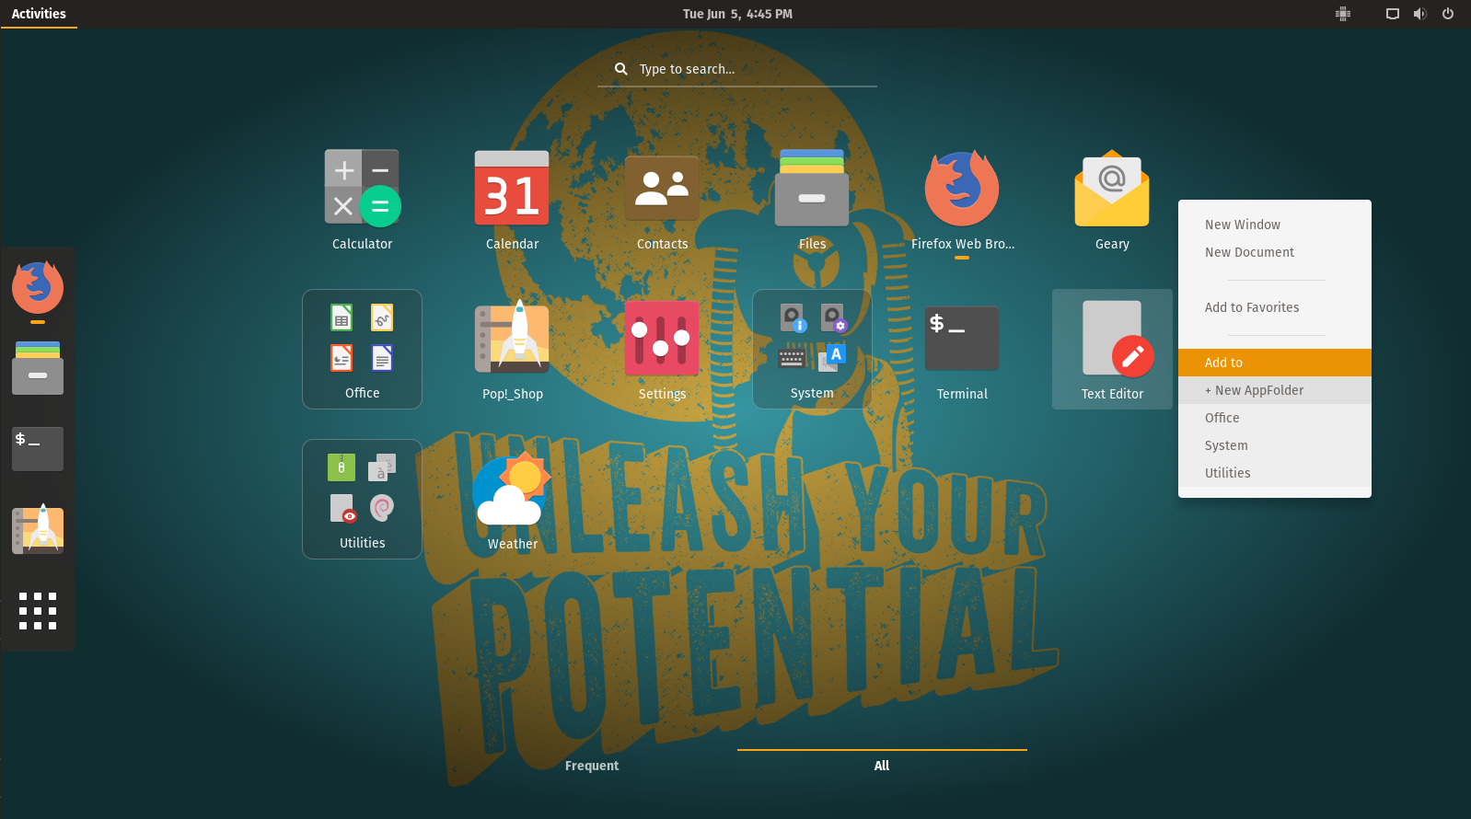
Task: Switch to the Frequent tab
Action: coord(592,766)
